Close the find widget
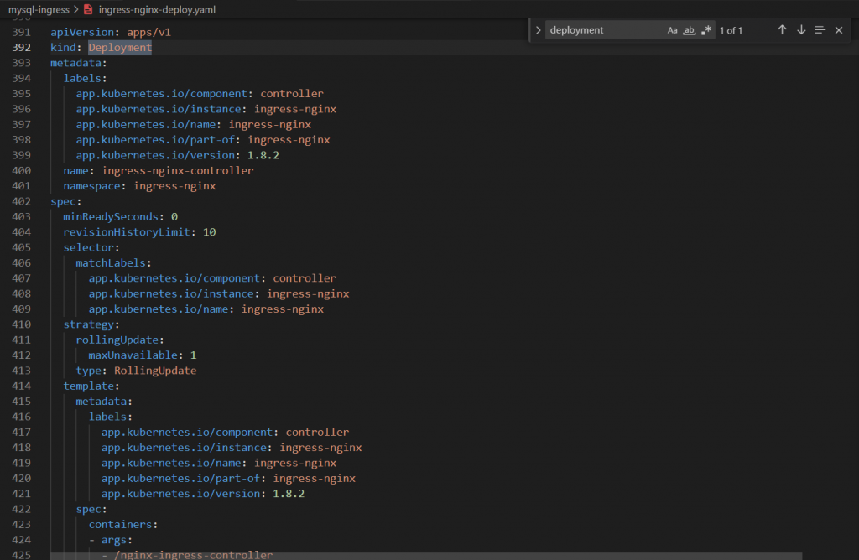859x560 pixels. 839,30
